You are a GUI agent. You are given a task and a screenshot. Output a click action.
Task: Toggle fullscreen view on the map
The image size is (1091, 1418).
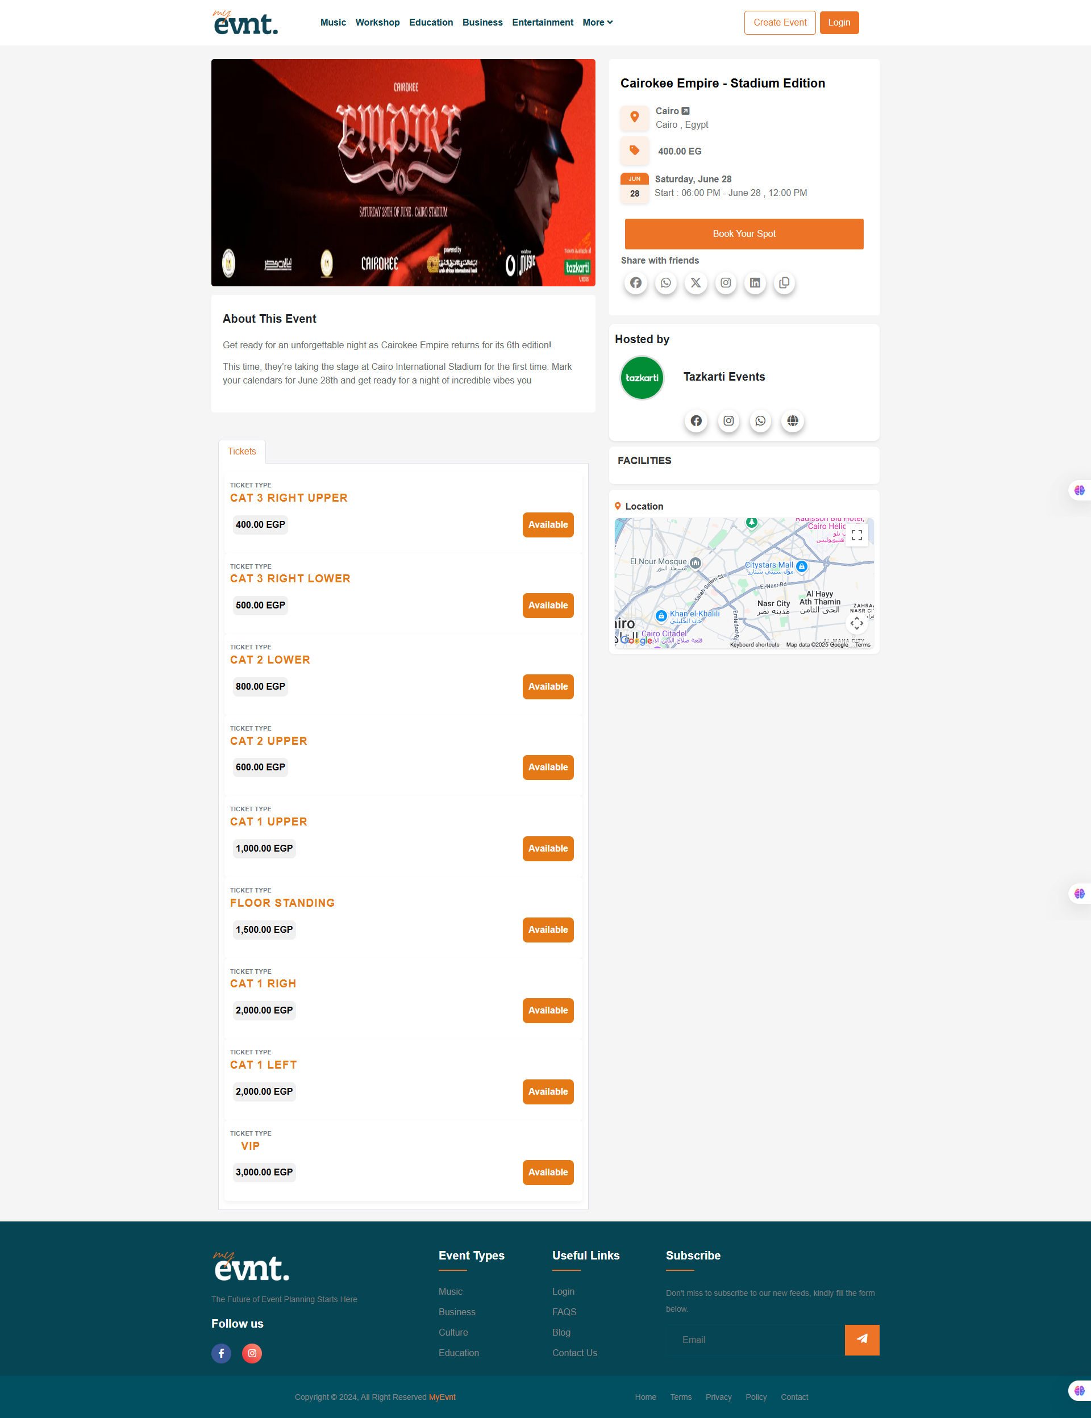856,535
